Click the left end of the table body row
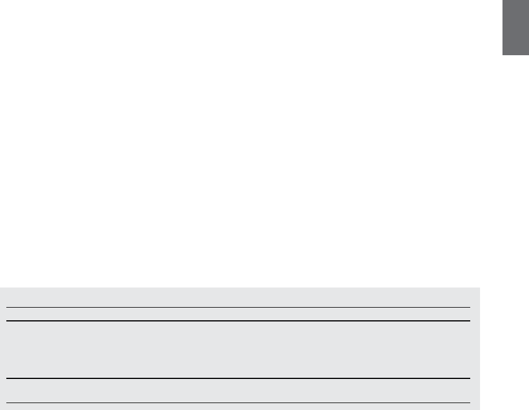529x410 pixels. point(20,350)
